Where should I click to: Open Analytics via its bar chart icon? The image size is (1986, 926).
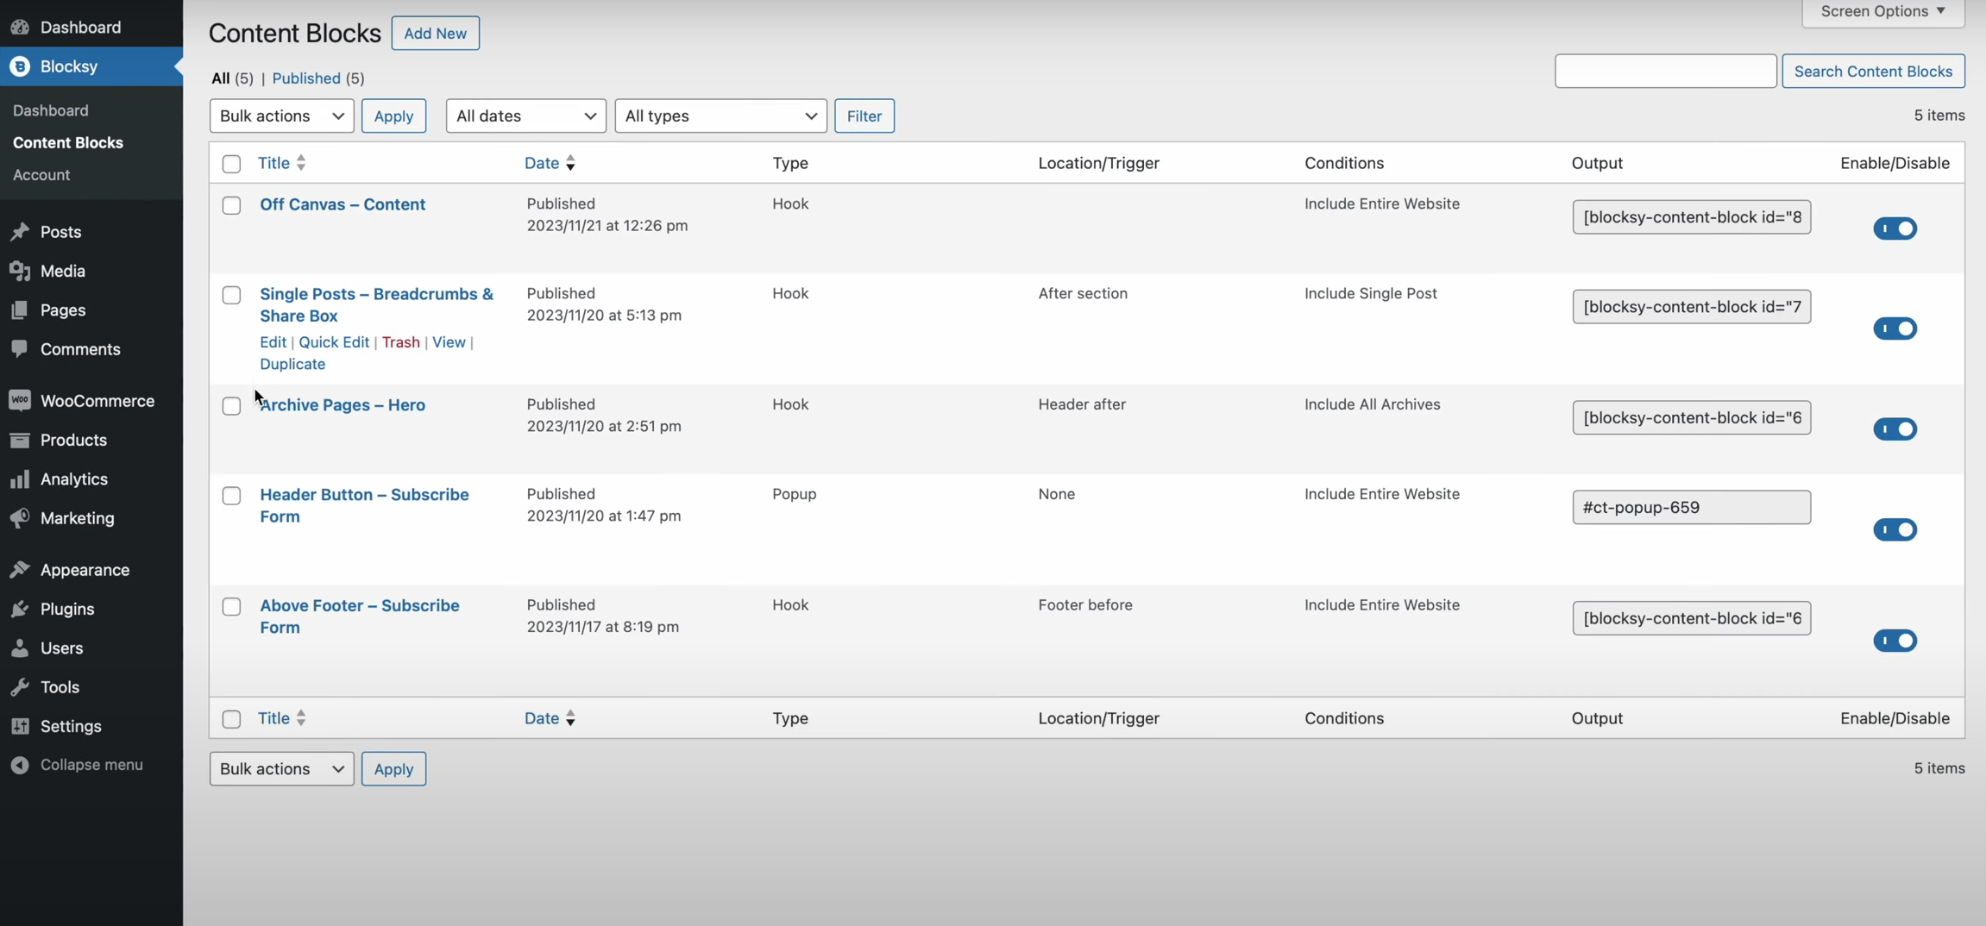click(20, 479)
